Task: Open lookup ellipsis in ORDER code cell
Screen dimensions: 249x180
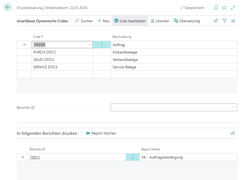Action: pyautogui.click(x=89, y=45)
